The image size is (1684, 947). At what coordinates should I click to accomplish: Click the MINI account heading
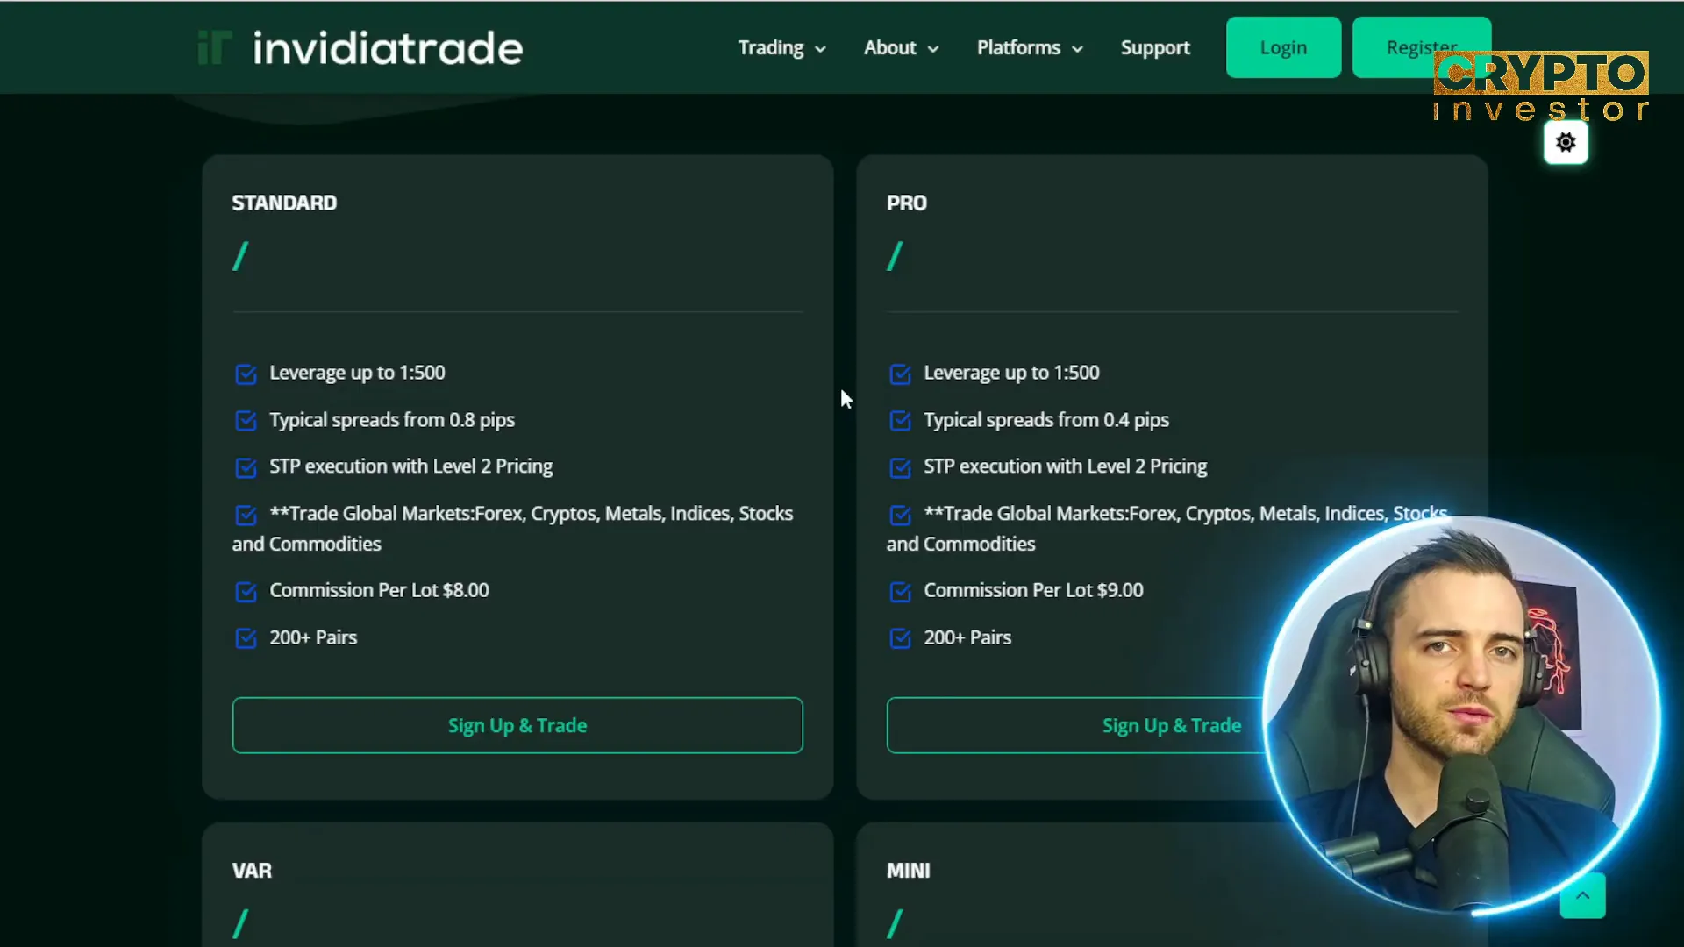[908, 871]
